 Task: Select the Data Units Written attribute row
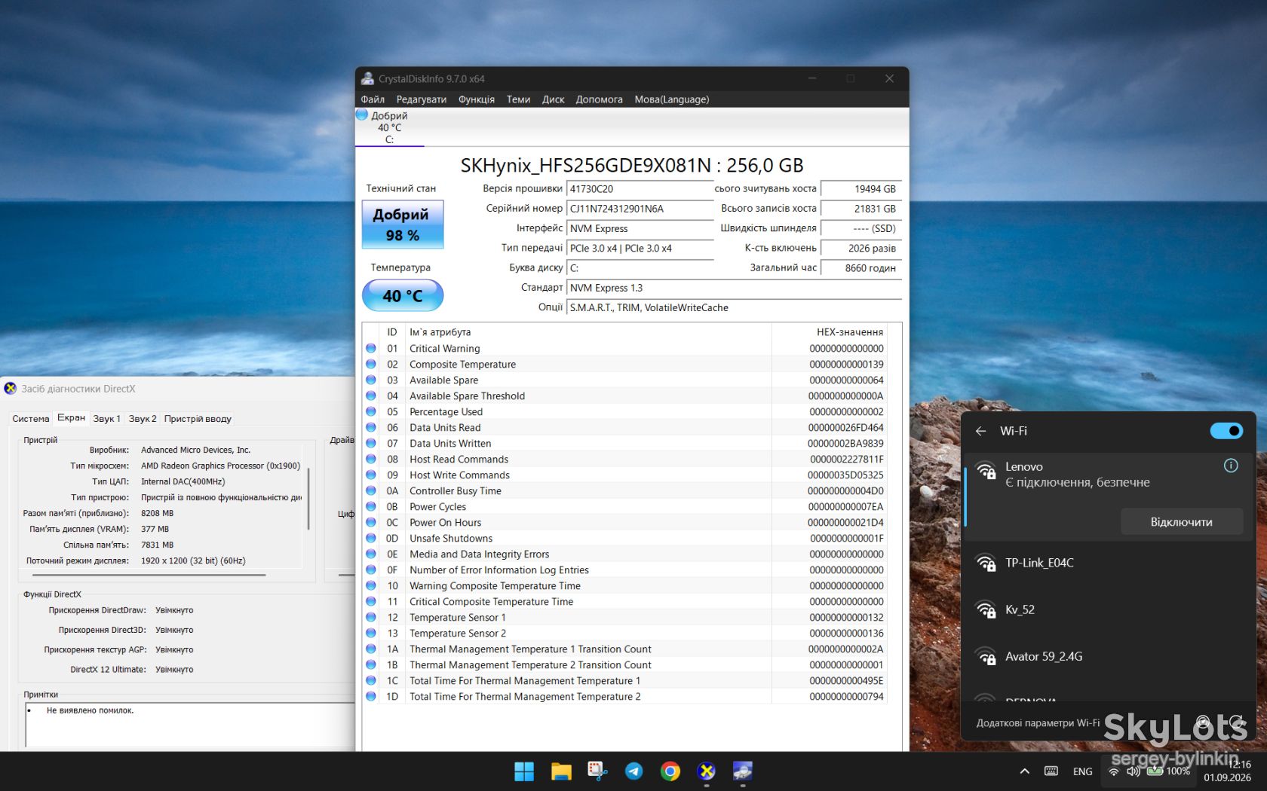(625, 443)
